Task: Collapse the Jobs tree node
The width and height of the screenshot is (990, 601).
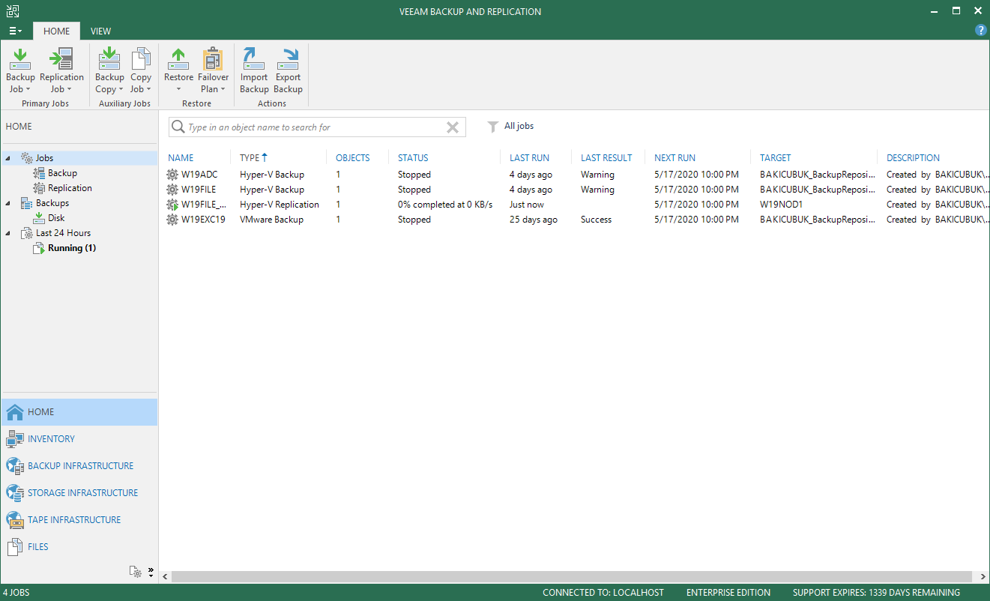Action: tap(8, 158)
